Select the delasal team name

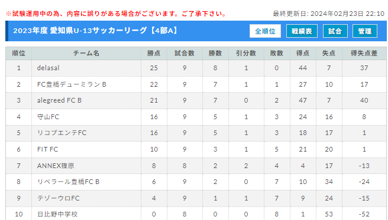click(48, 68)
